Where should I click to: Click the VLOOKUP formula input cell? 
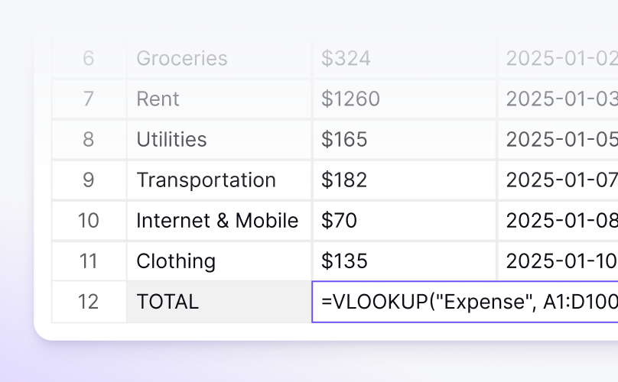pos(467,302)
